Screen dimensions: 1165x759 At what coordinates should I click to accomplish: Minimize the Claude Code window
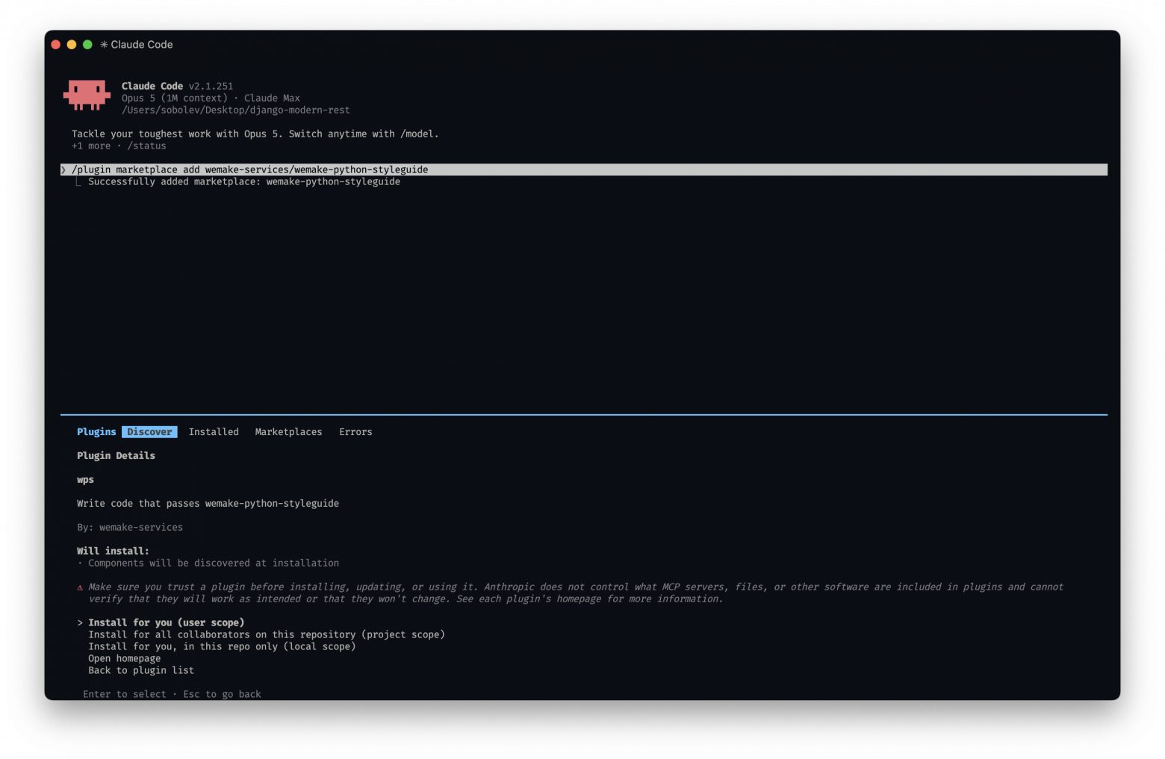(72, 45)
